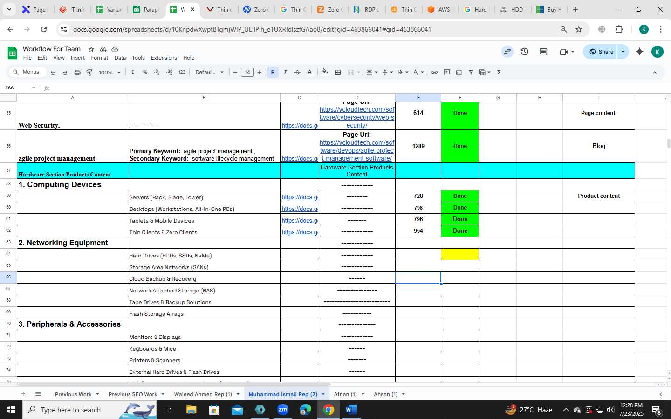
Task: Open Zoom from the Windows taskbar
Action: point(283,410)
